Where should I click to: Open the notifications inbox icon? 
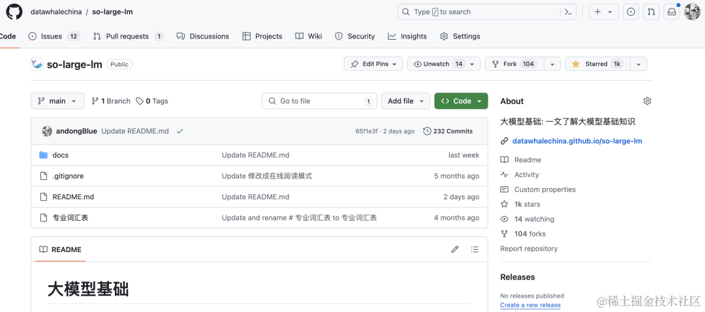tap(671, 12)
